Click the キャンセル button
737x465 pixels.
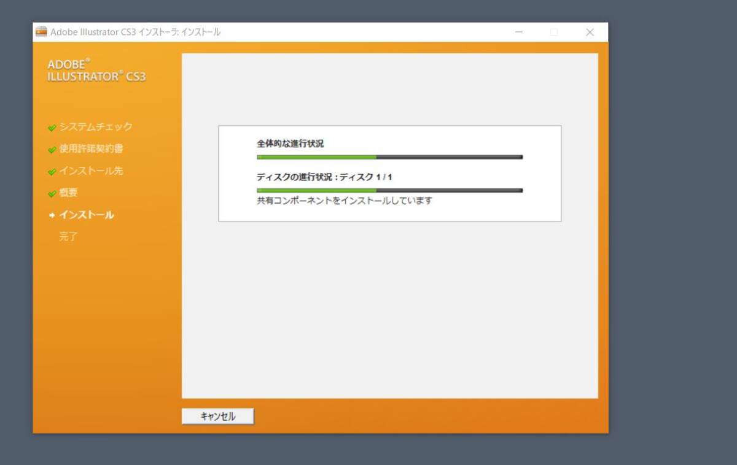click(217, 417)
